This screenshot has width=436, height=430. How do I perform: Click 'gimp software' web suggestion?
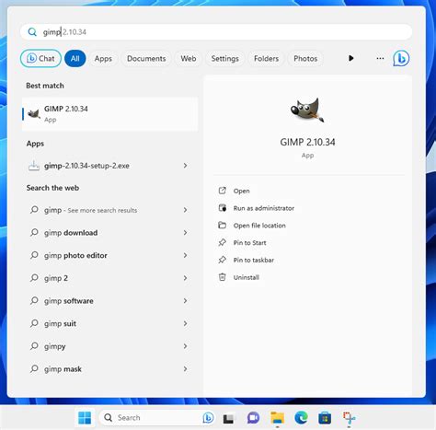pyautogui.click(x=109, y=301)
